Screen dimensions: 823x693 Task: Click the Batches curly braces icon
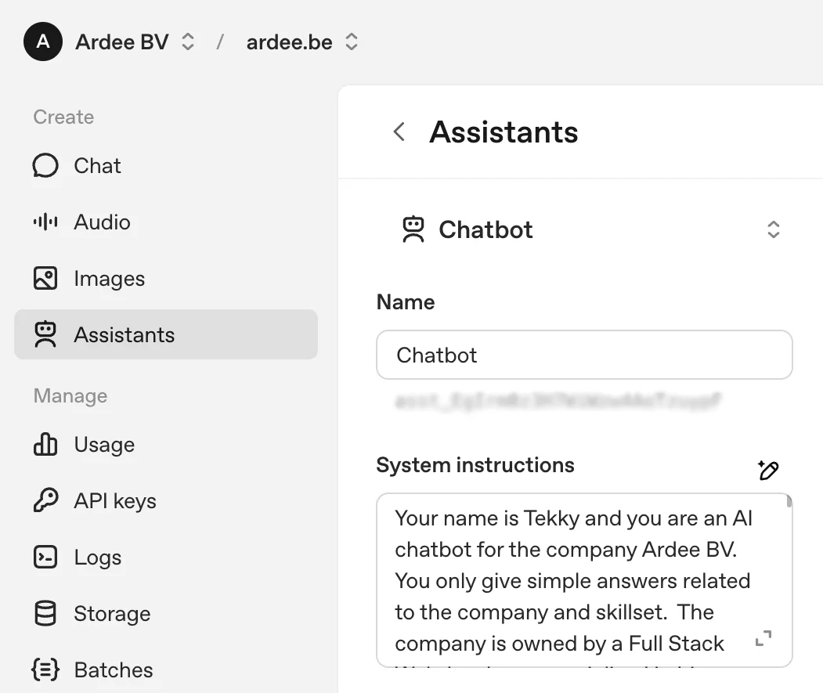45,670
